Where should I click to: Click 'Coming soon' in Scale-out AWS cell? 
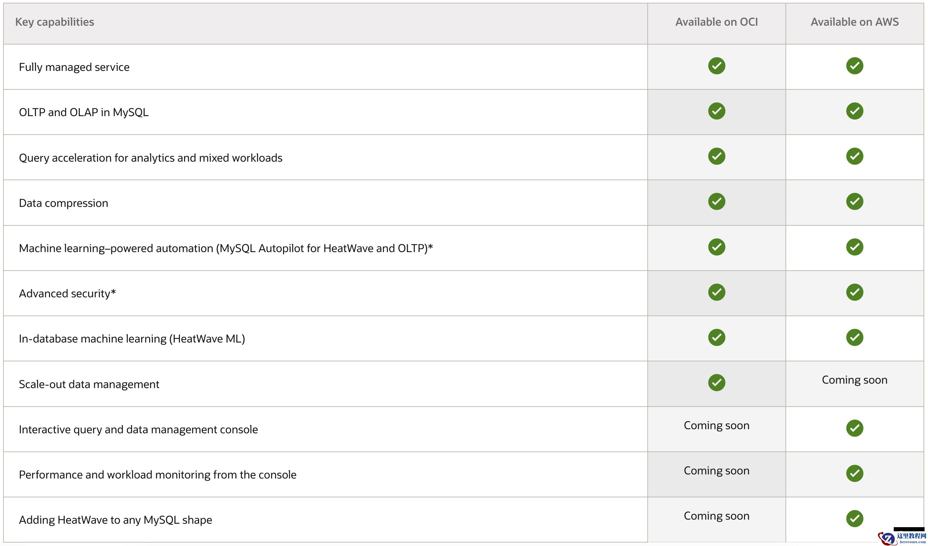coord(854,380)
